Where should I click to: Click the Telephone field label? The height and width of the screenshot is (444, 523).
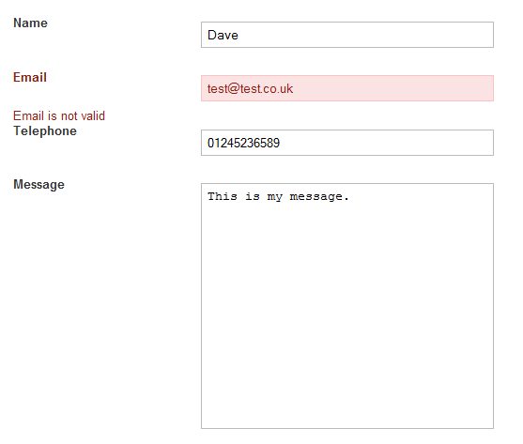tap(45, 131)
